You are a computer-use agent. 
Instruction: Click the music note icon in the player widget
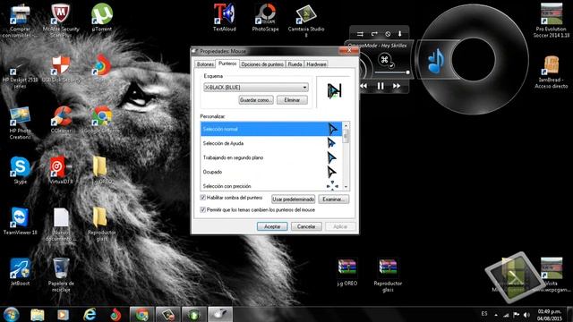click(x=436, y=61)
